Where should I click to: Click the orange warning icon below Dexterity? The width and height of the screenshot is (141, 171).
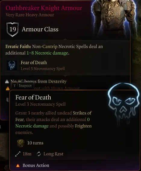(x=8, y=89)
